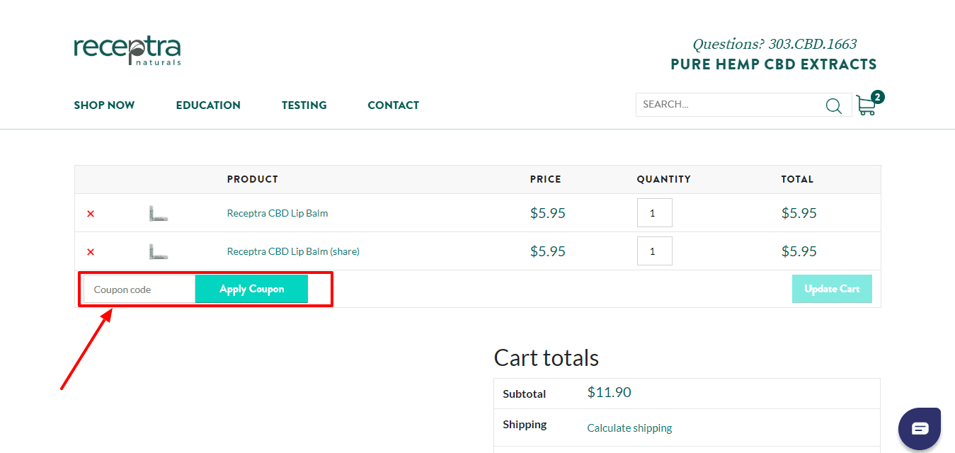Open the Testing menu item

click(x=304, y=105)
